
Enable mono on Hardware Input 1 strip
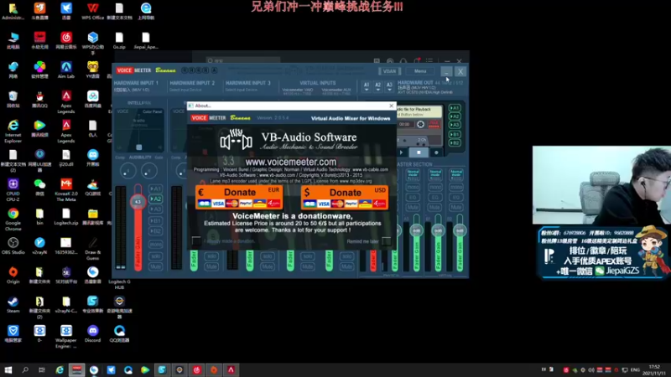point(155,245)
